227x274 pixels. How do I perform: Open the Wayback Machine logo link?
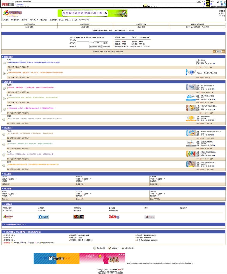click(x=7, y=4)
